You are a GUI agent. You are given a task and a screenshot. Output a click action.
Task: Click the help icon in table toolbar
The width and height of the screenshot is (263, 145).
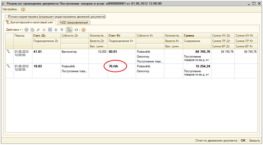coord(84,30)
